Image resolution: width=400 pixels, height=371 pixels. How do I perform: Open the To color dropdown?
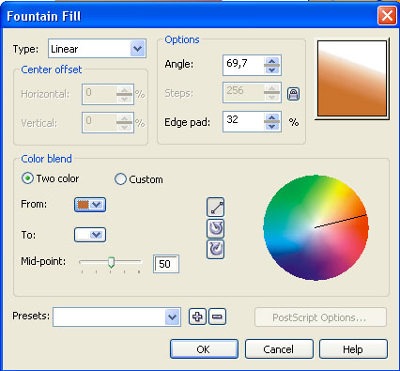(x=90, y=235)
